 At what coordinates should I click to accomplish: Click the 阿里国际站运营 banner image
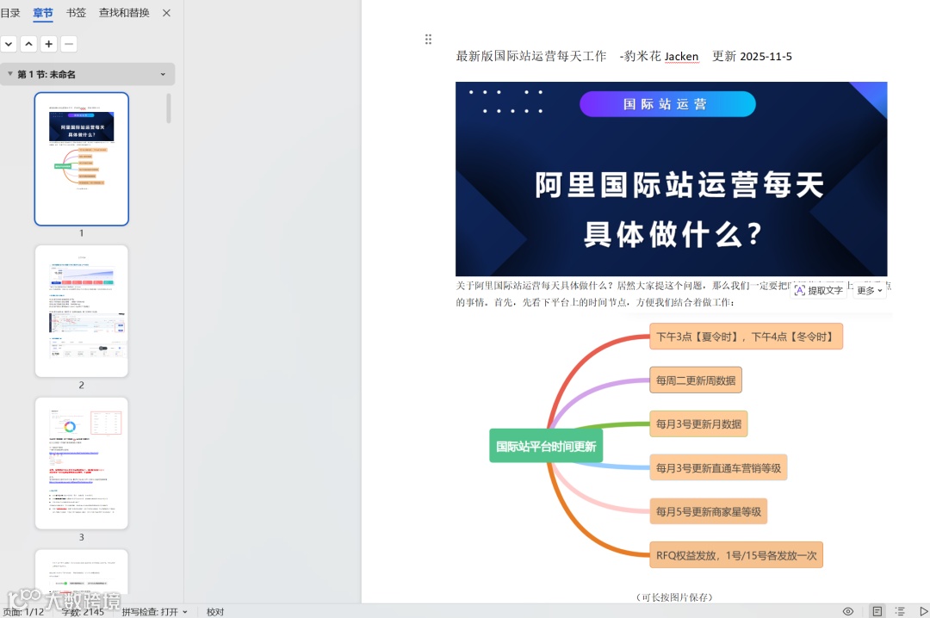click(671, 179)
